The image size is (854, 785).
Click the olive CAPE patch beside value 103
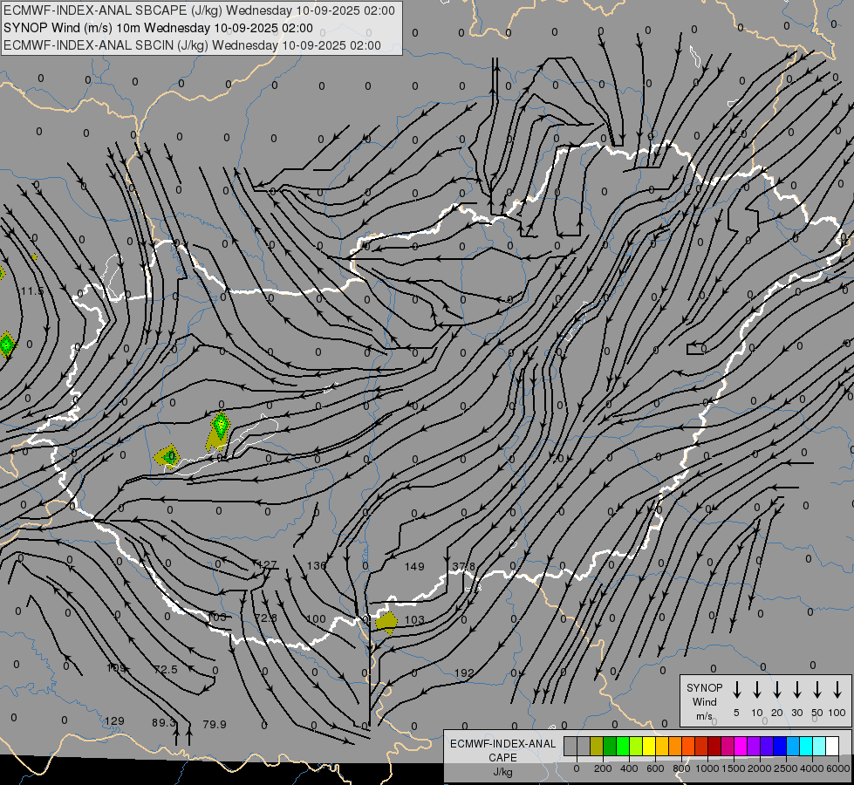point(386,623)
